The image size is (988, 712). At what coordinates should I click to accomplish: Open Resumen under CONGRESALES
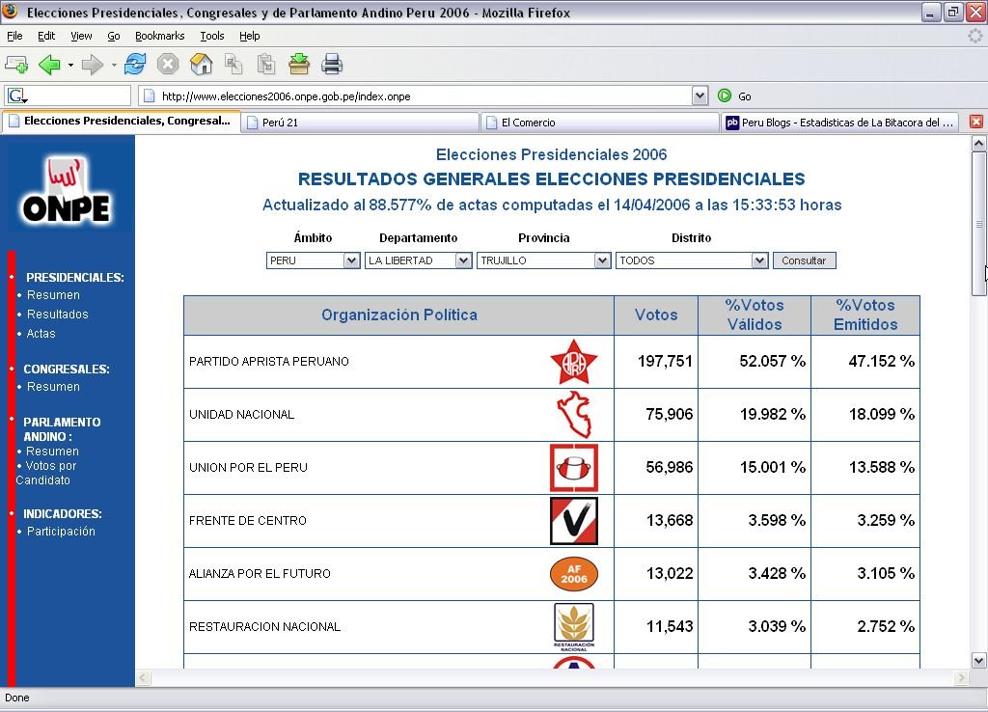[53, 386]
